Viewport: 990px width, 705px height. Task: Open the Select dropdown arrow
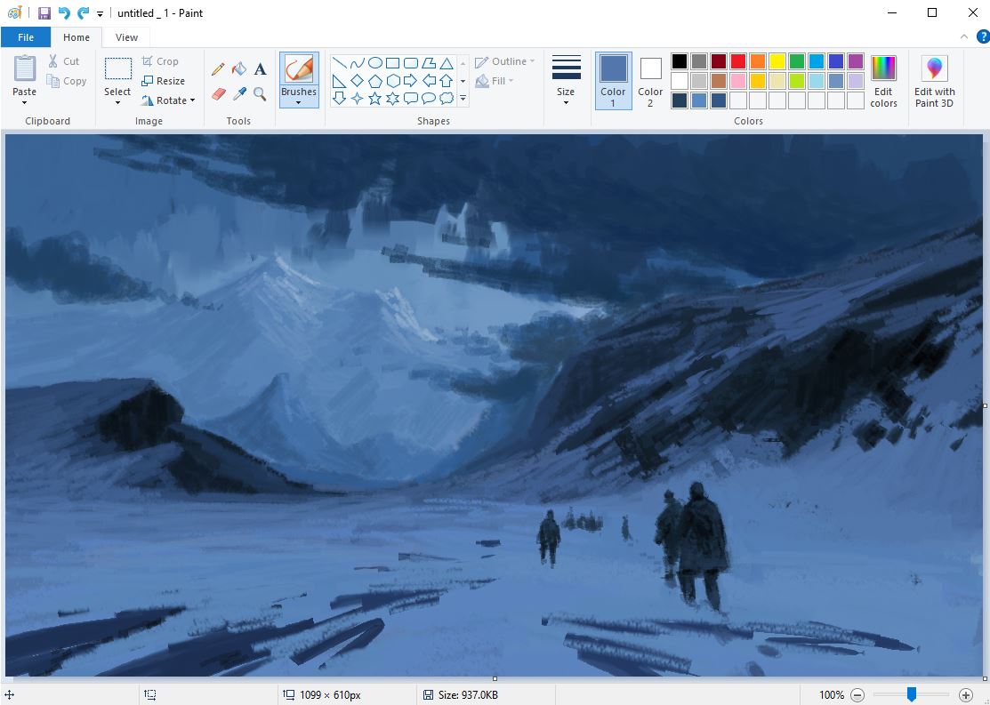coord(117,103)
